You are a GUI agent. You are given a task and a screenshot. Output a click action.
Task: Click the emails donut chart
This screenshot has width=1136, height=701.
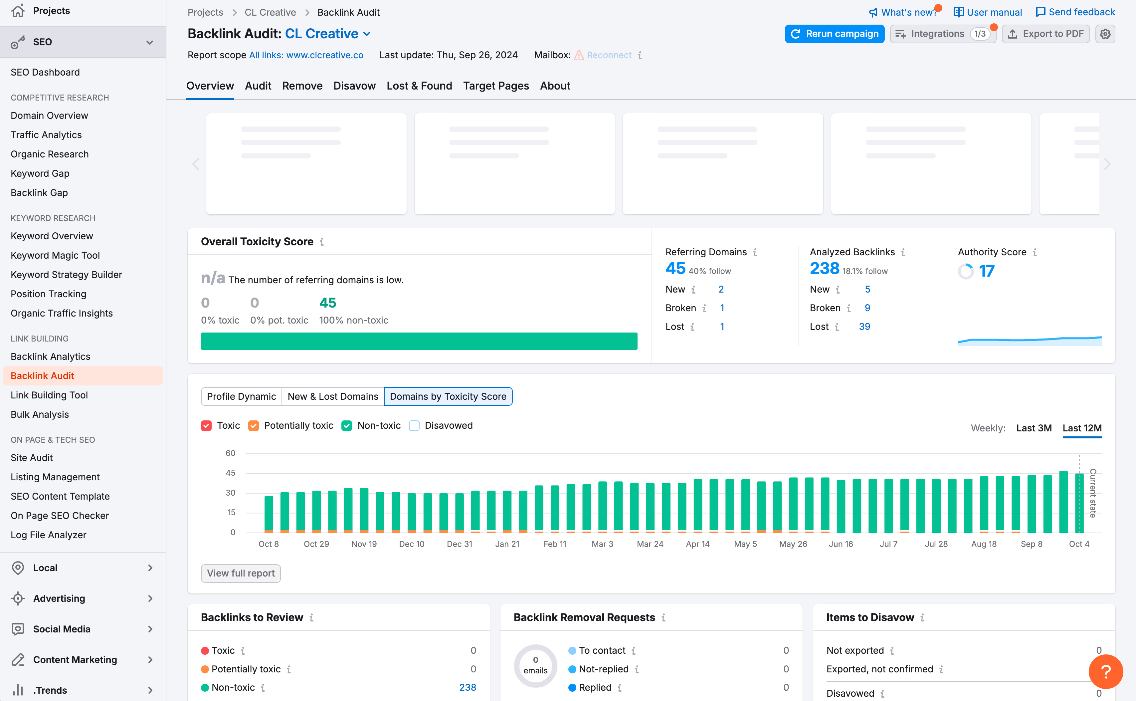pos(535,666)
